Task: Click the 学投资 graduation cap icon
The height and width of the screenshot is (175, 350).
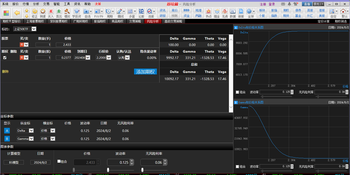Action: [76, 12]
